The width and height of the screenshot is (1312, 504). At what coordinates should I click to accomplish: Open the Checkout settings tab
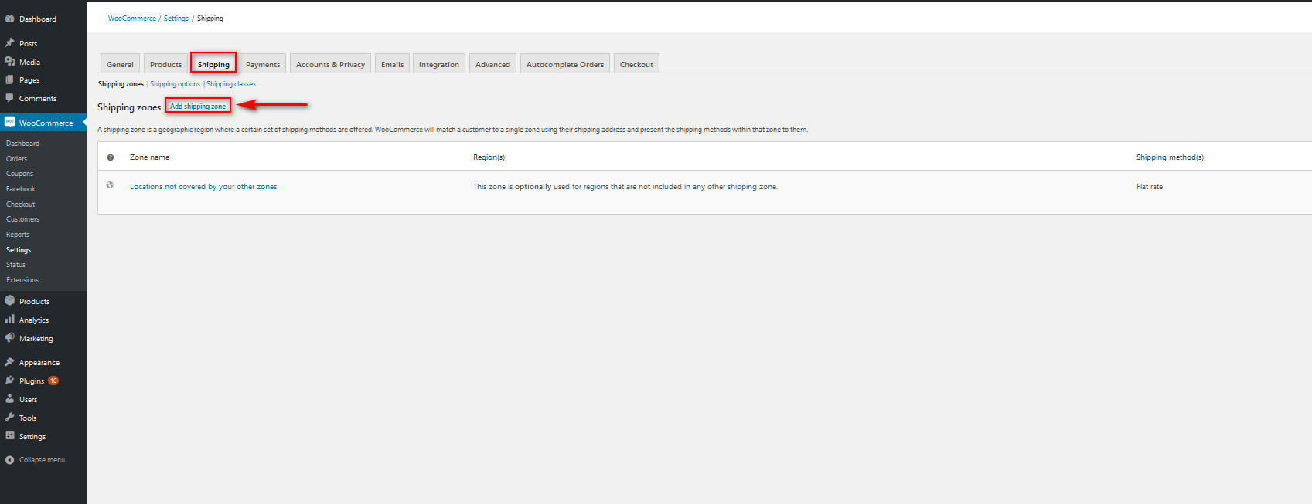(636, 64)
